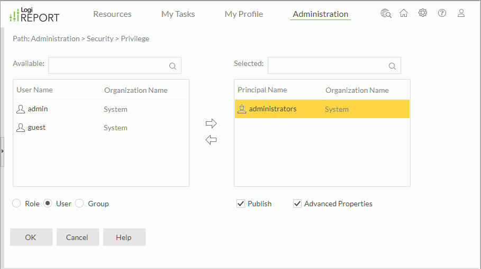This screenshot has height=269, width=481.
Task: Uncheck the Publish checkbox
Action: [241, 204]
